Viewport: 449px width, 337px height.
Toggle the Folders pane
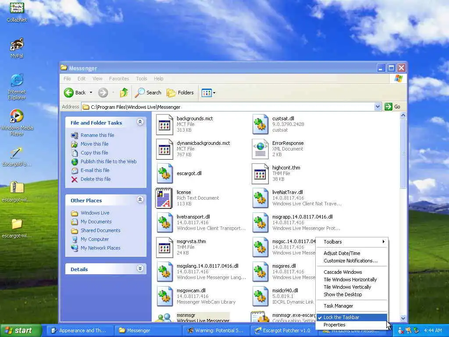(x=180, y=93)
